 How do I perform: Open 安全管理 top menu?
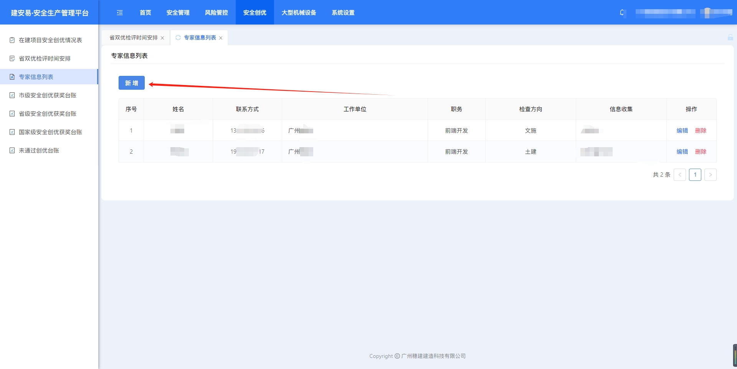click(x=178, y=13)
